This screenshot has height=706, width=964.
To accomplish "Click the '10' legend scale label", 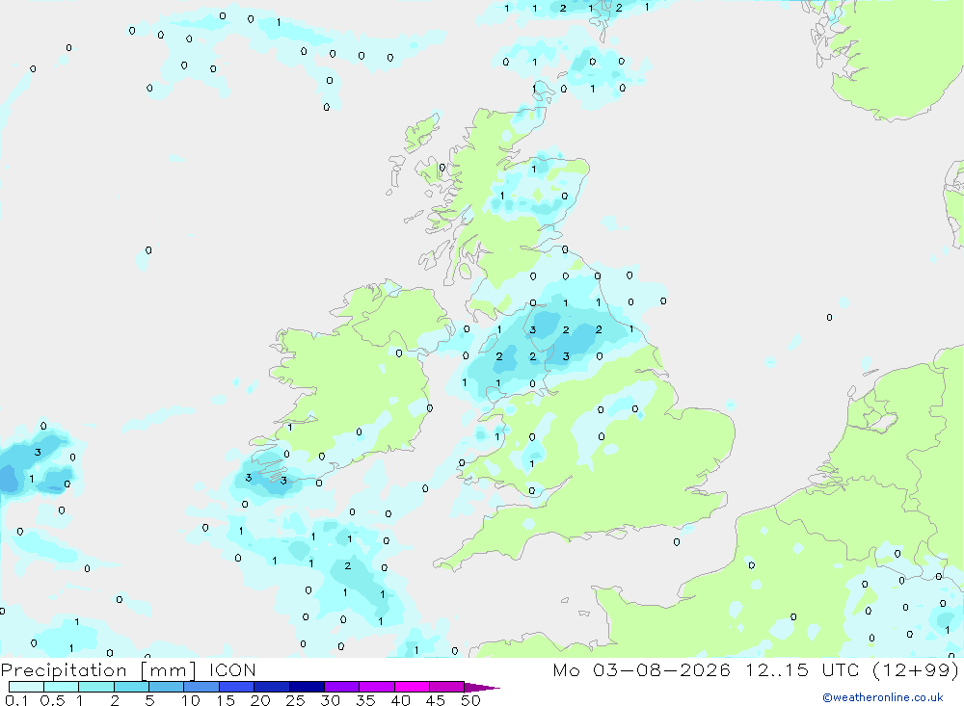I will pos(191,700).
